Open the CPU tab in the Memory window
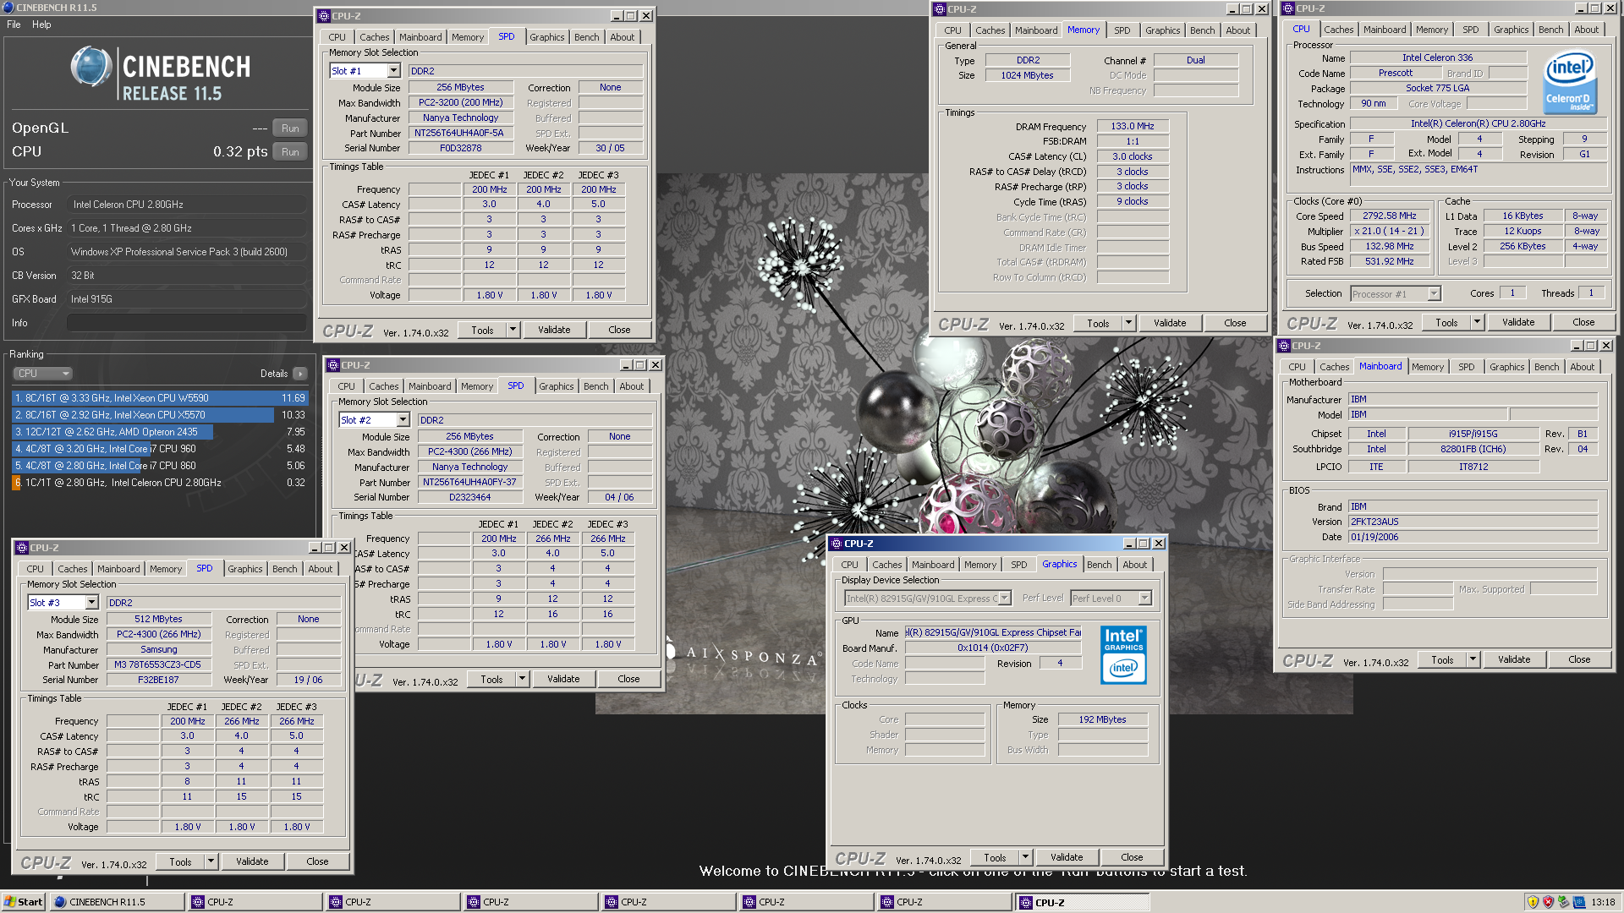The width and height of the screenshot is (1624, 913). tap(952, 30)
